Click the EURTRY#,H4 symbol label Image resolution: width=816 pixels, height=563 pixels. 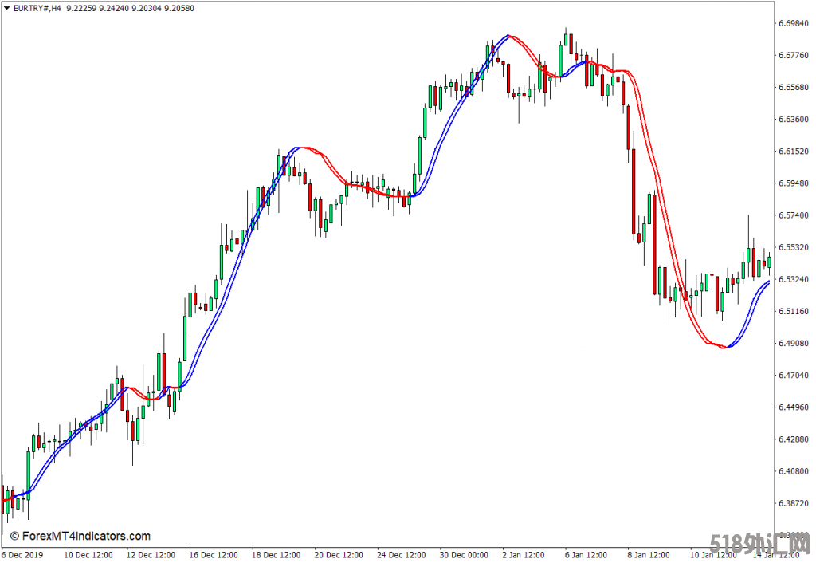[x=37, y=8]
